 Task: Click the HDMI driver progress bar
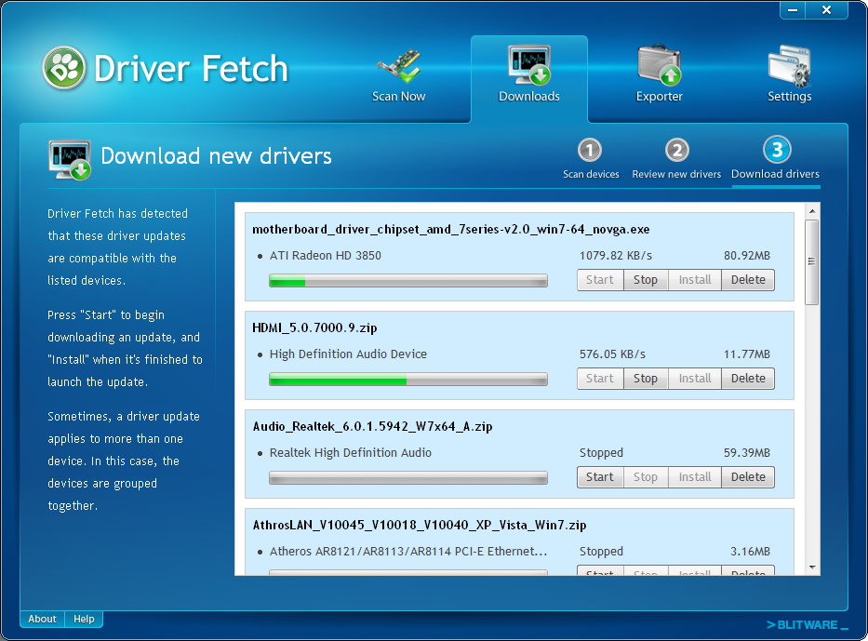click(407, 380)
